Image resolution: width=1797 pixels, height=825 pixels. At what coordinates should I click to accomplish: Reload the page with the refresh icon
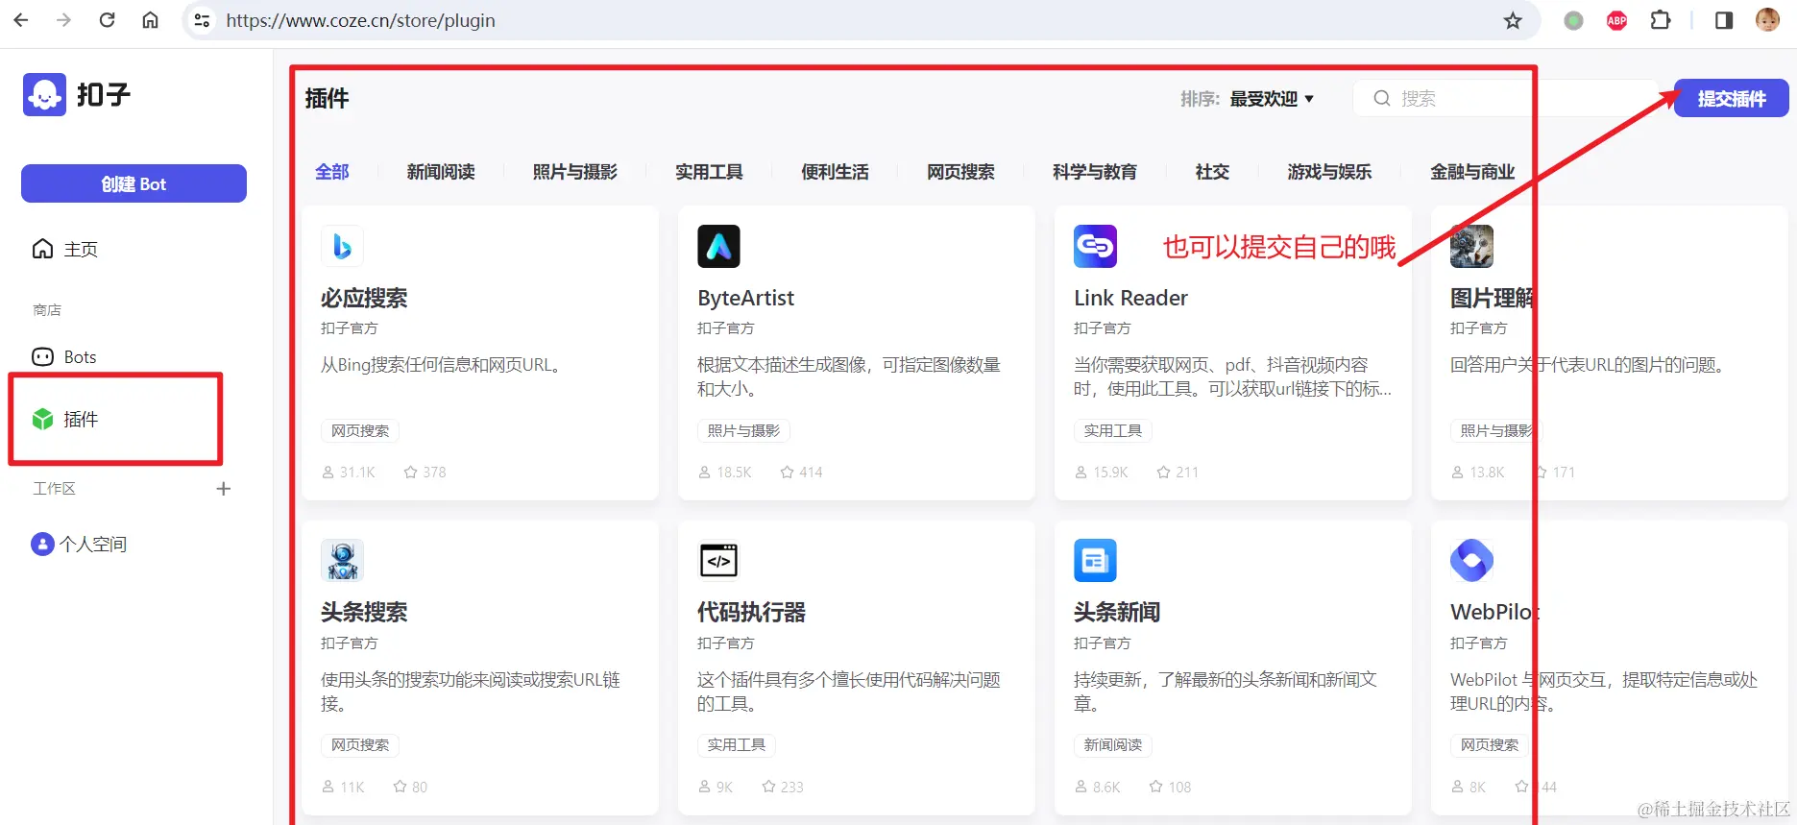point(108,20)
